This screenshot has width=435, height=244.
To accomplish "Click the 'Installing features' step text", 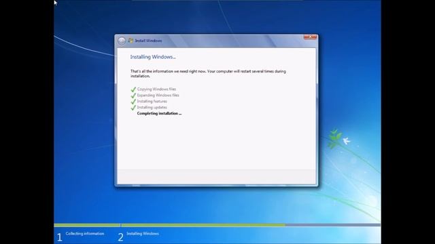I will (152, 101).
